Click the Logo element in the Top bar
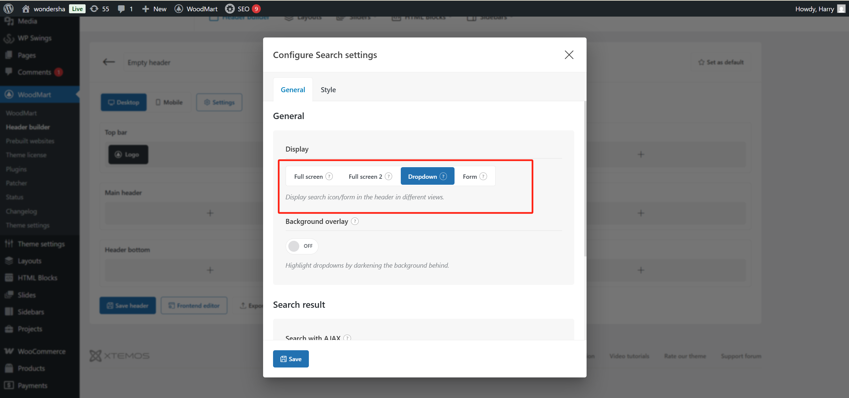 click(128, 154)
